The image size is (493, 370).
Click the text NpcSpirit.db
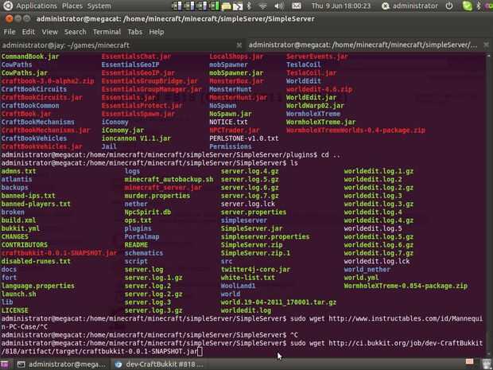(x=148, y=212)
